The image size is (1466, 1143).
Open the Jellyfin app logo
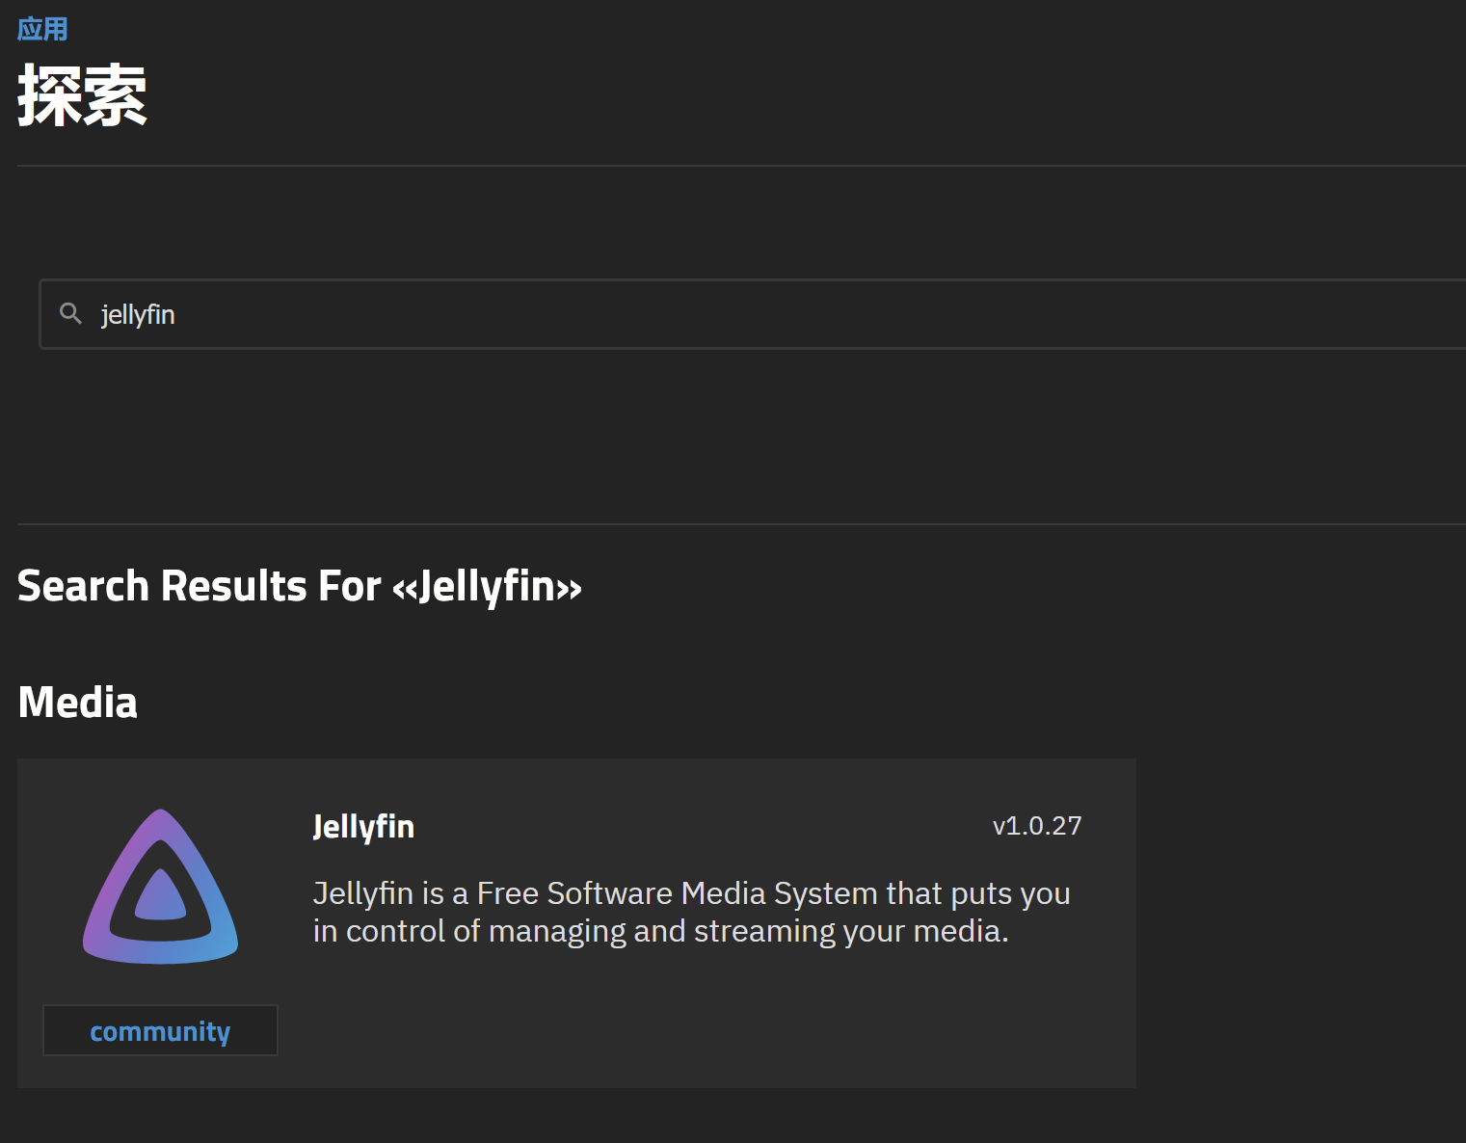tap(160, 886)
